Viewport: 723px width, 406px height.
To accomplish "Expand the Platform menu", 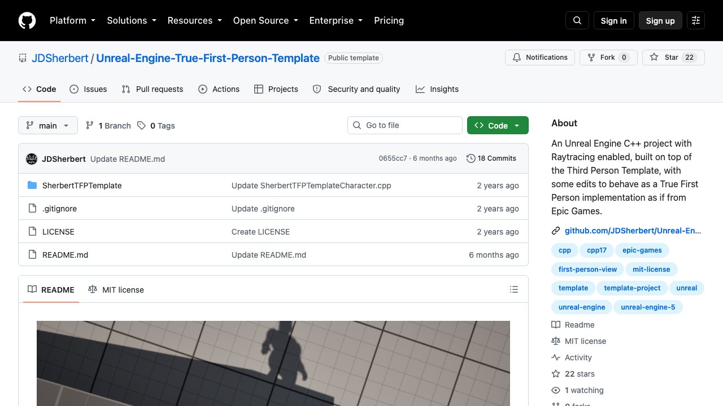I will pos(72,20).
